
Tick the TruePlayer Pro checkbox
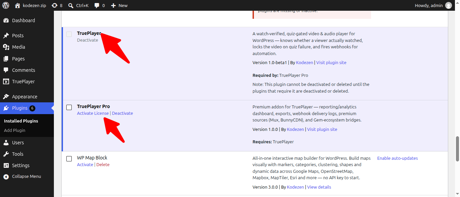[x=69, y=107]
